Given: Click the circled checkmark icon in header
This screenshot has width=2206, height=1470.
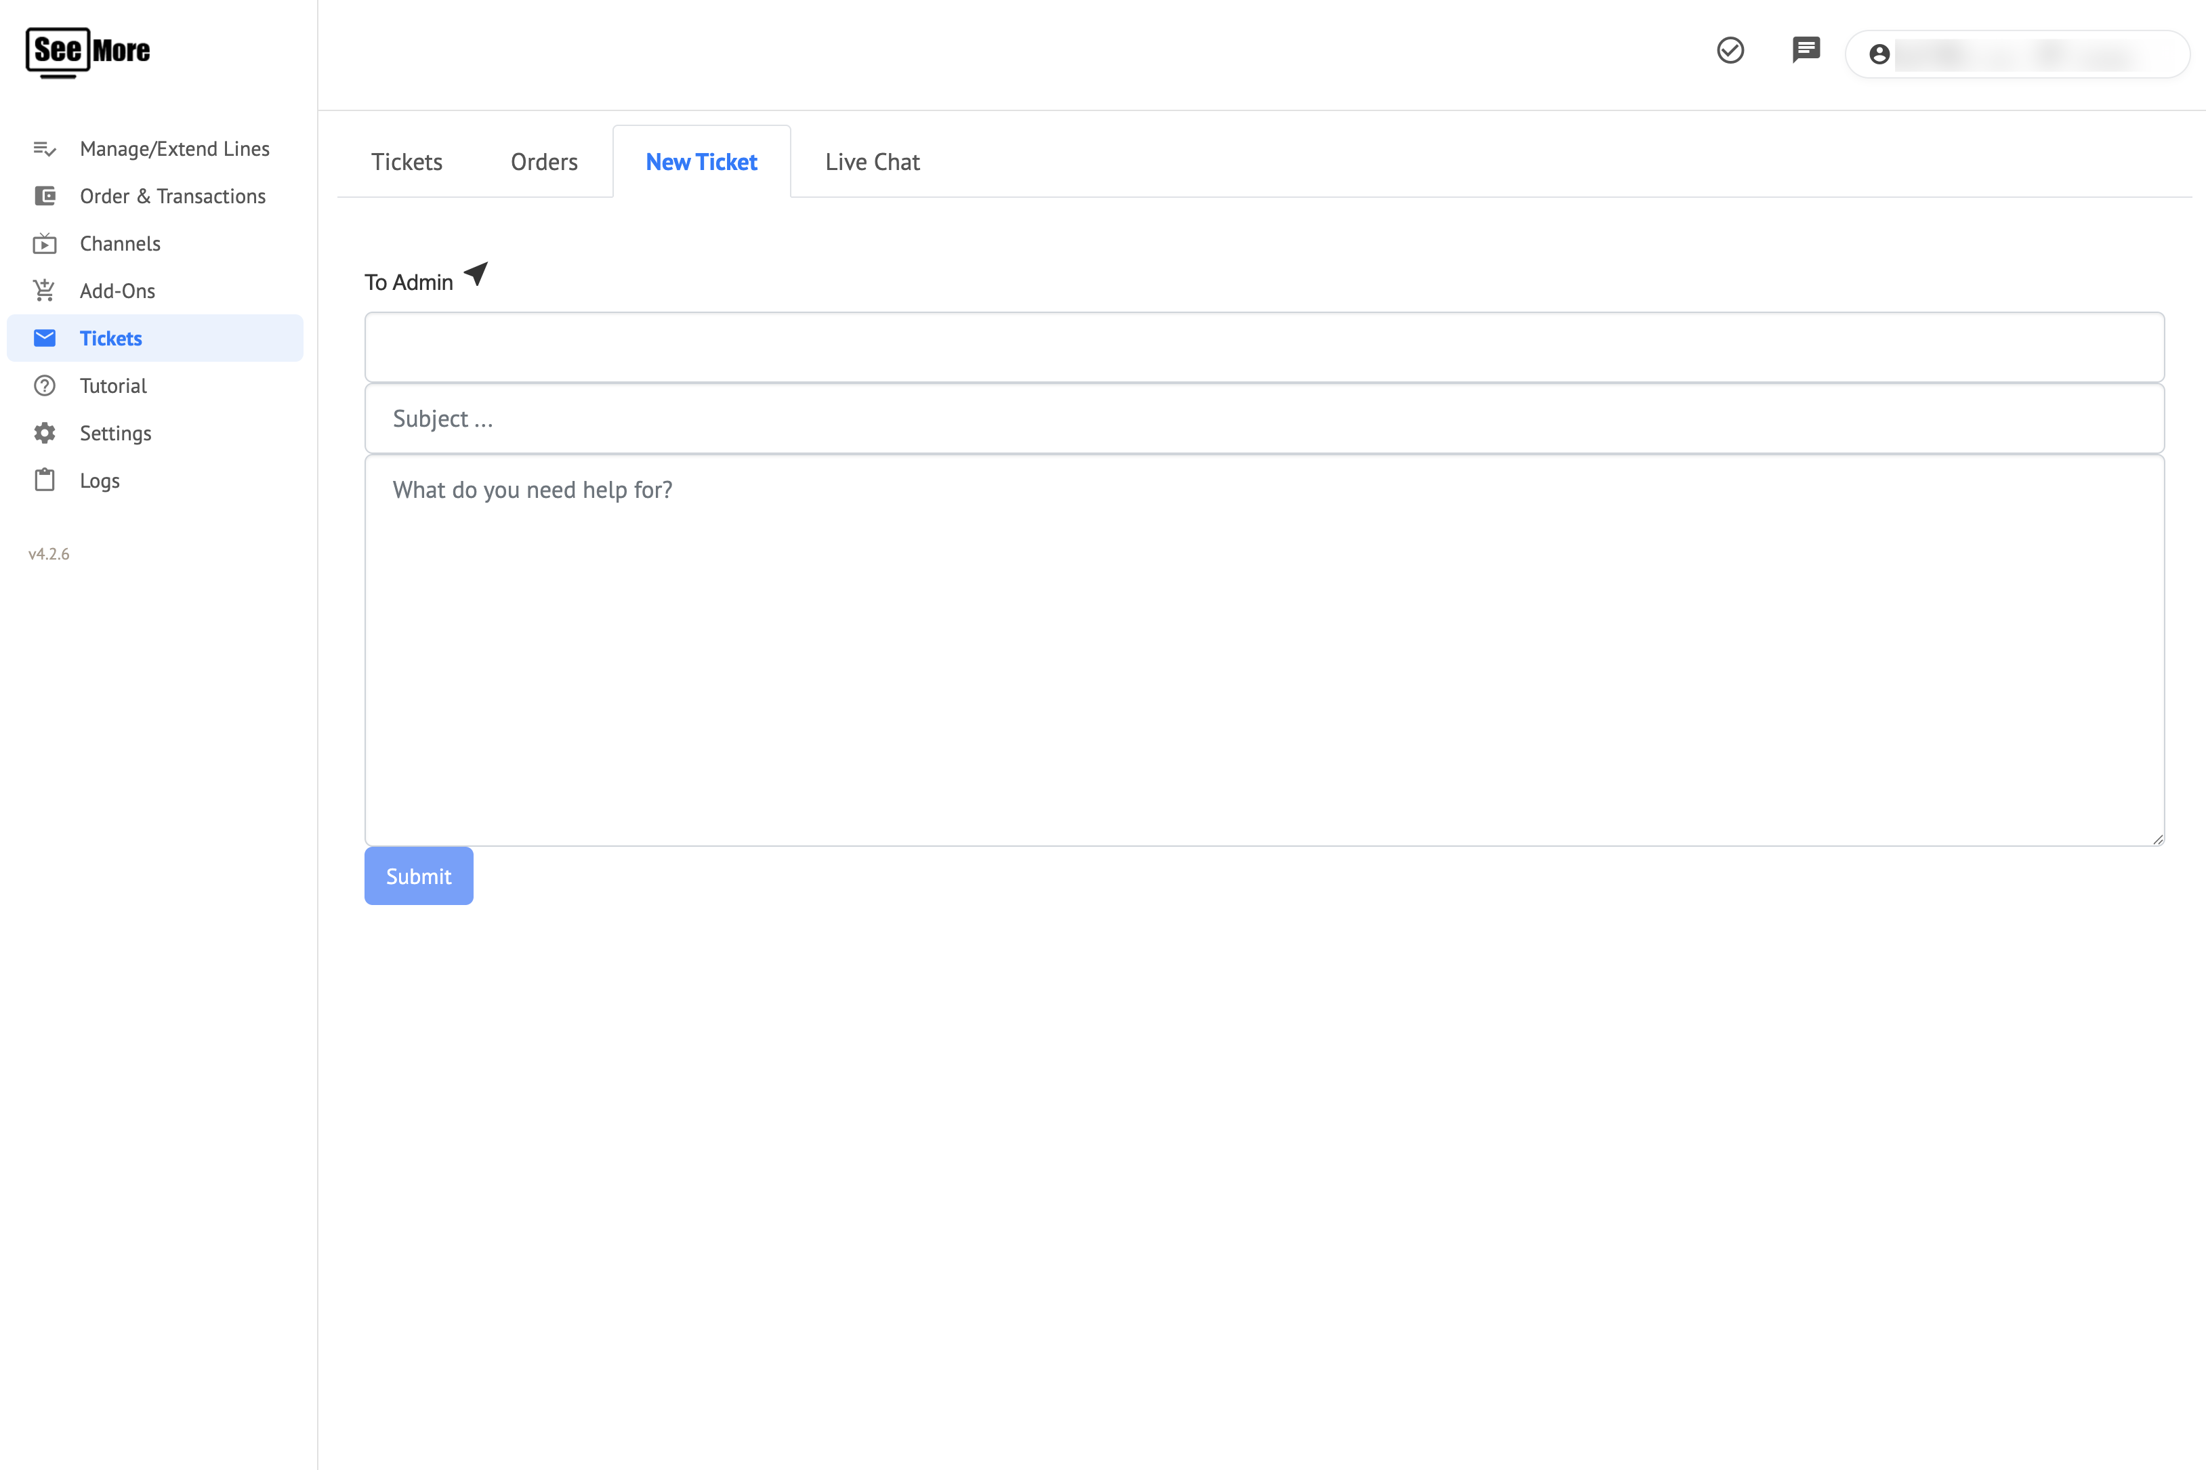Looking at the screenshot, I should [x=1730, y=51].
